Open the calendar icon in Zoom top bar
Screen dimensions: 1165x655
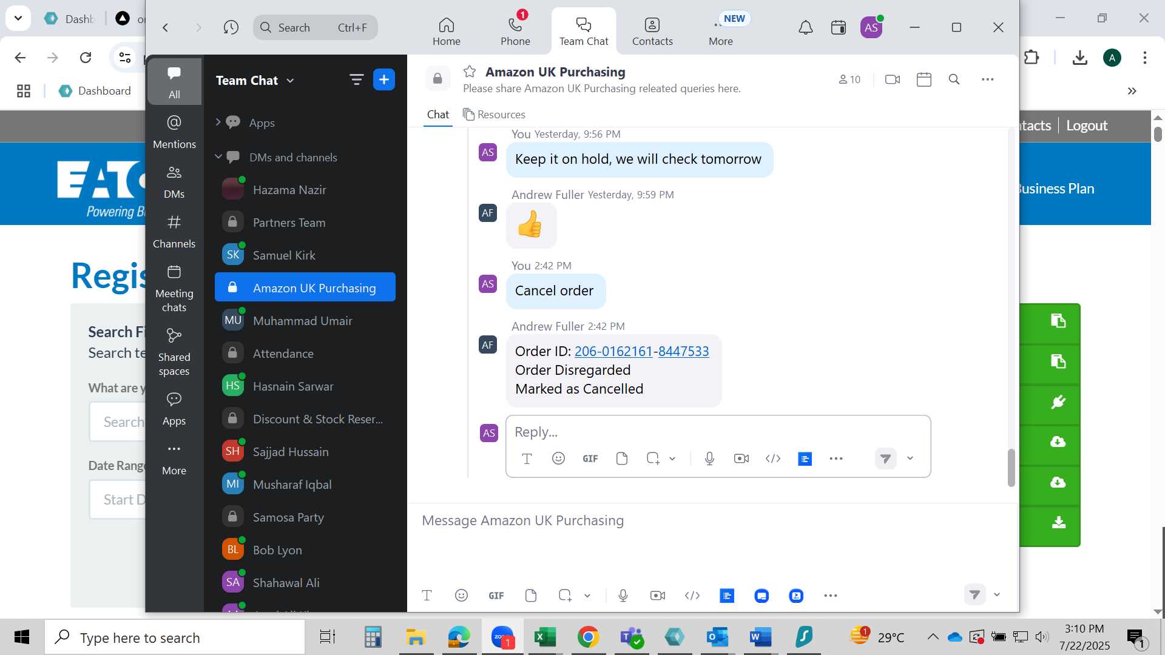tap(838, 27)
